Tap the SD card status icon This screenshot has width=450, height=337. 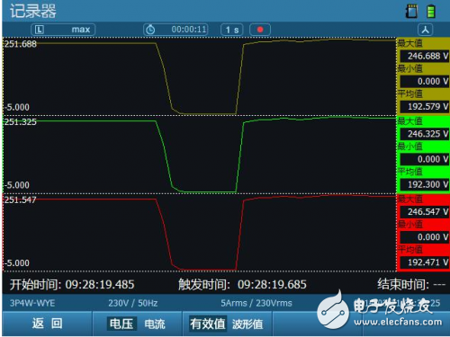pyautogui.click(x=411, y=12)
